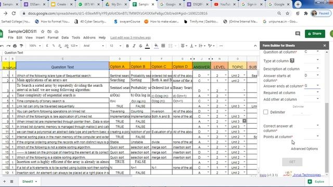Toggle the Delimiter checkbox
The height and width of the screenshot is (187, 333).
tap(266, 112)
